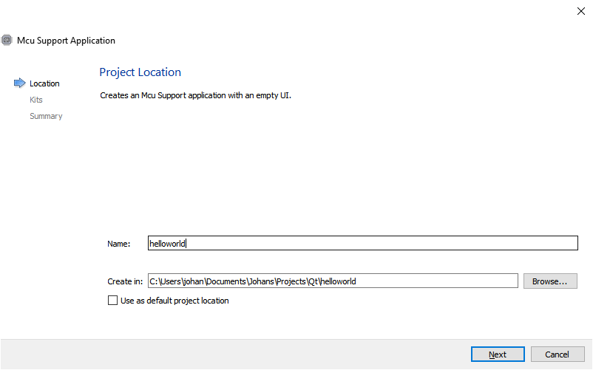Click the 'helloworld' text in Name field
This screenshot has height=370, width=593.
[166, 243]
